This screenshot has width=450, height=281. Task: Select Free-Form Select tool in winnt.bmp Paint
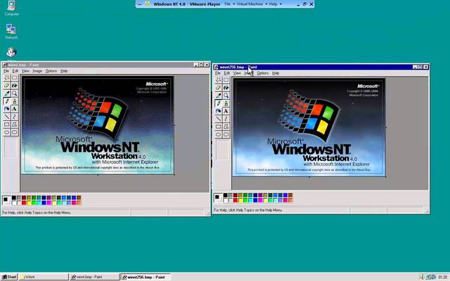6,78
